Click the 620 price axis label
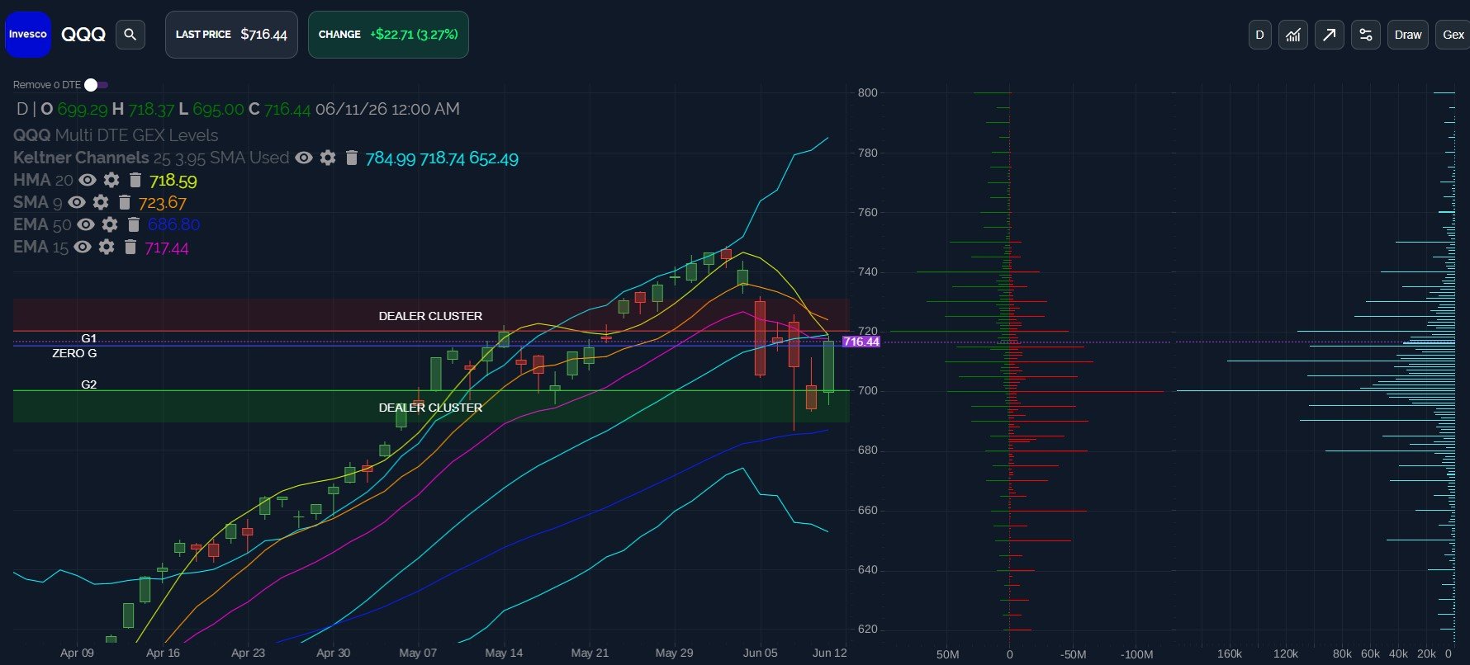This screenshot has height=665, width=1470. coord(868,629)
